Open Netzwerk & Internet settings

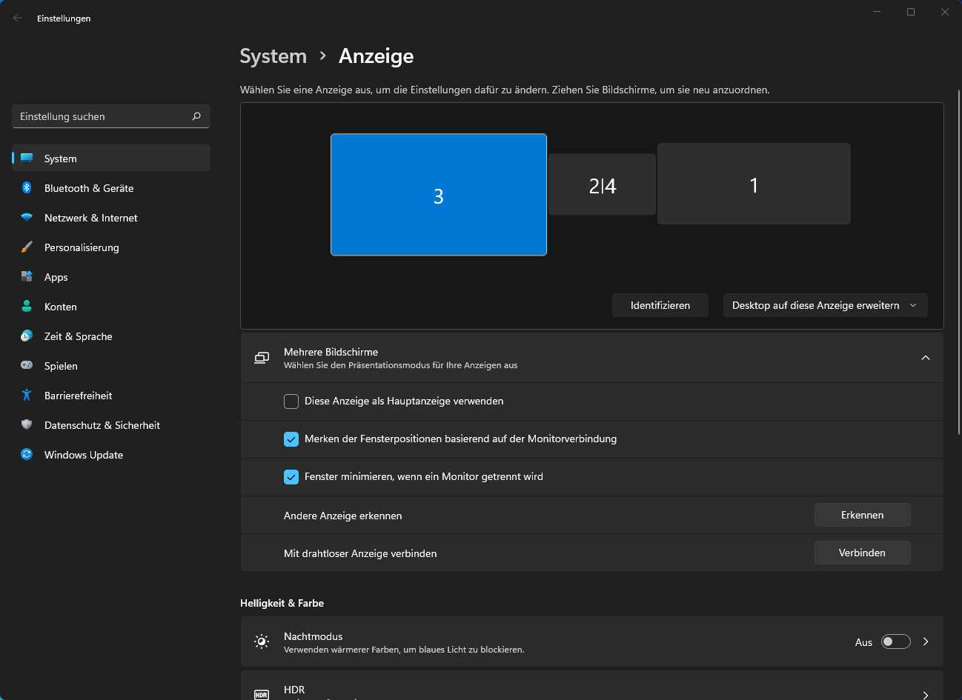[111, 217]
